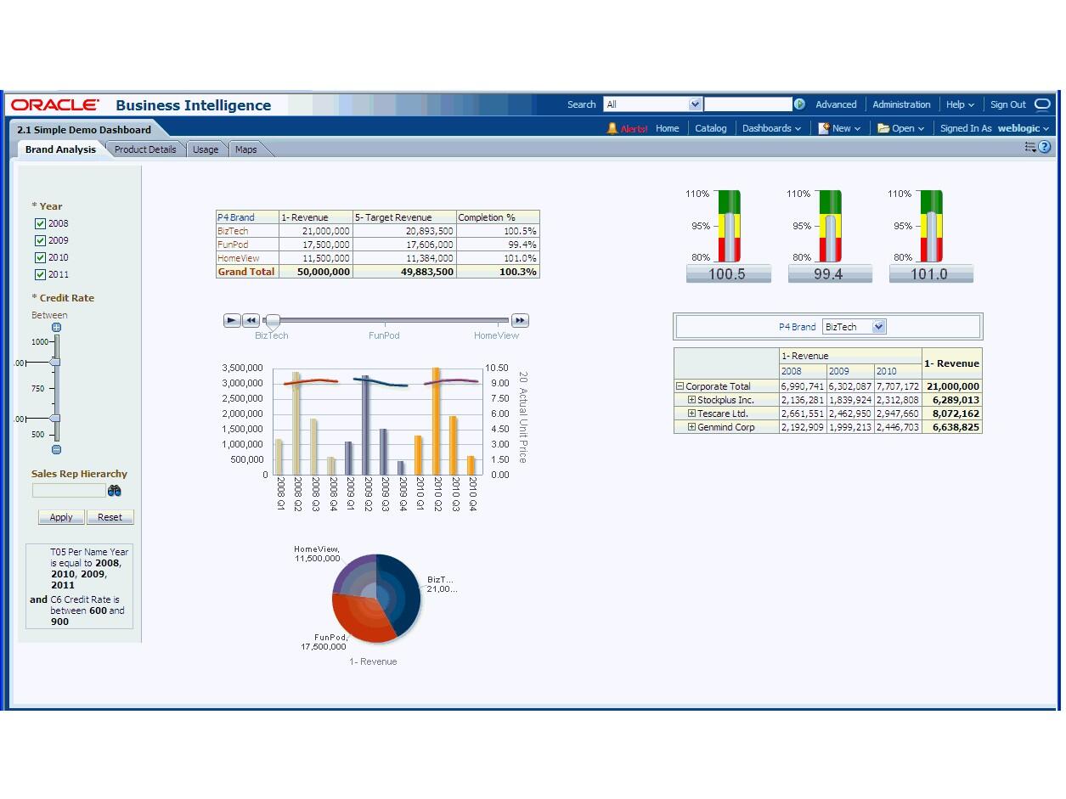Click the 1- Revenue column header in brand table
The image size is (1066, 799).
tap(316, 217)
